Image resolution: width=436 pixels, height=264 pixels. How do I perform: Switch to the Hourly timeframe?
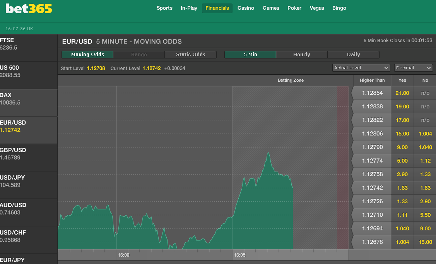pyautogui.click(x=302, y=55)
